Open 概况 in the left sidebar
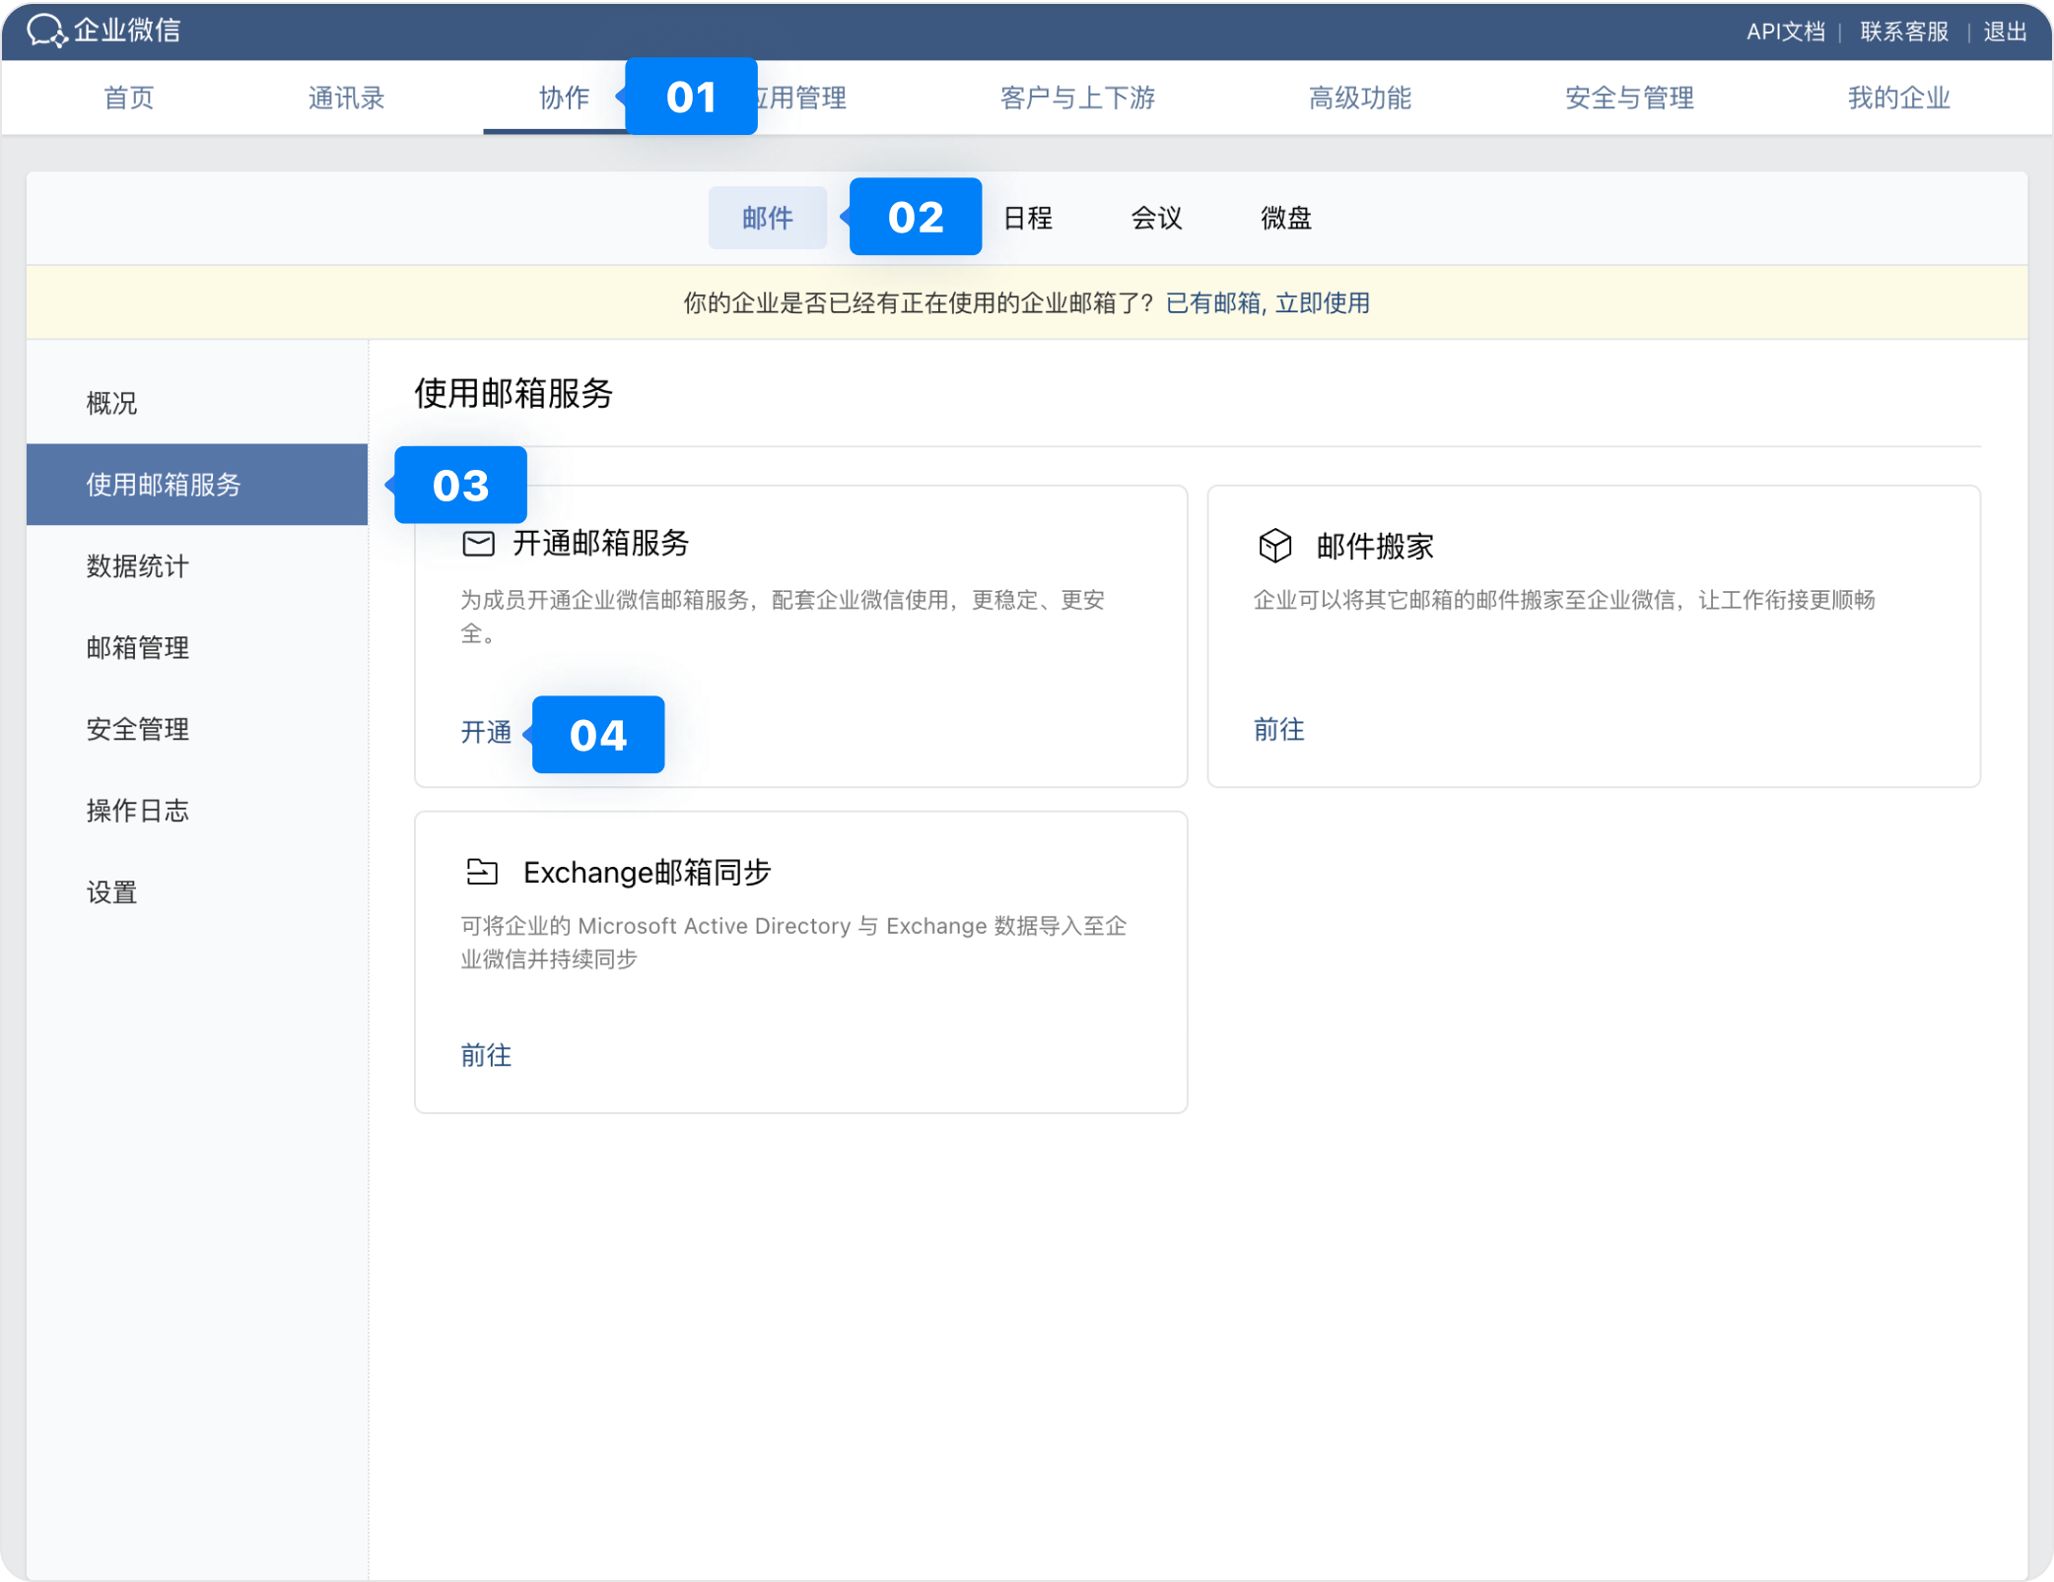 tap(111, 403)
